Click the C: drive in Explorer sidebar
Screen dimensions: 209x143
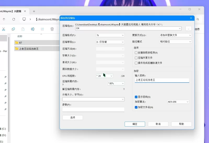pos(3,129)
